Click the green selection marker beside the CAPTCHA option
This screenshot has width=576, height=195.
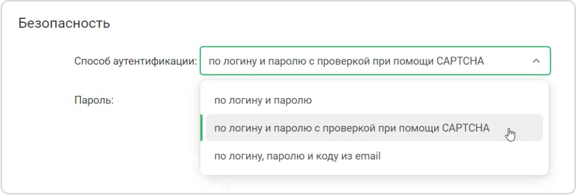pos(202,128)
